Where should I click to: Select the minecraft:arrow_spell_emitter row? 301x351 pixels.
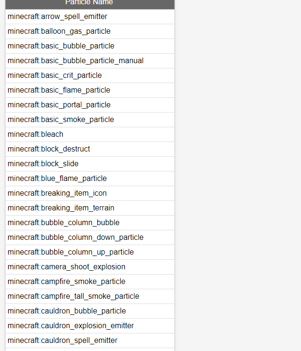tap(90, 17)
